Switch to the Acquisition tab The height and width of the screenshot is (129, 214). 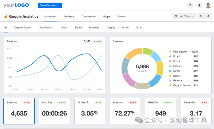50,16
